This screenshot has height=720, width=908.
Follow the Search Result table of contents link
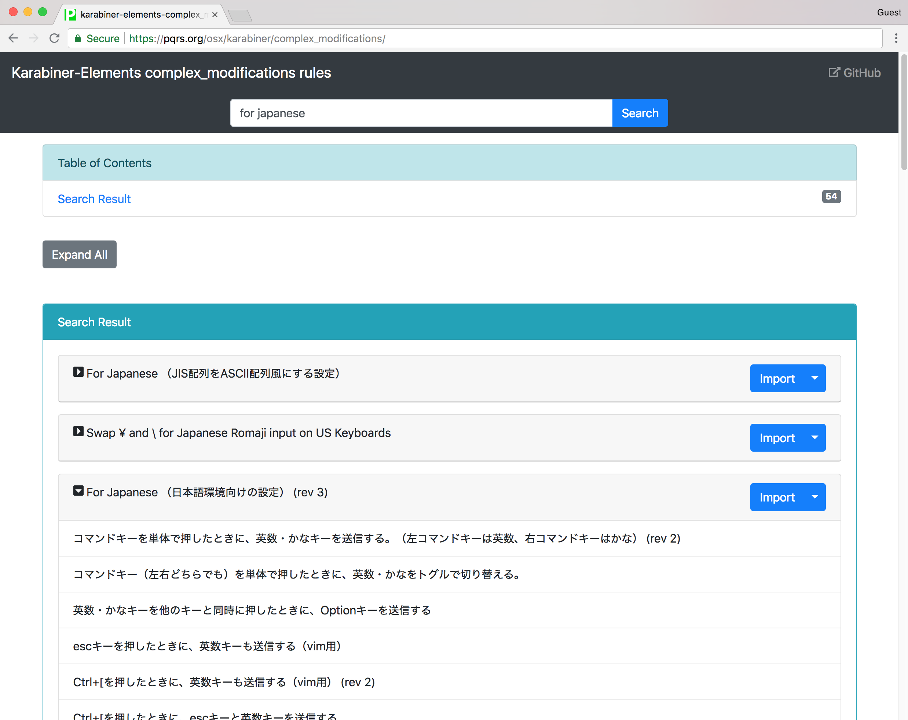click(94, 198)
